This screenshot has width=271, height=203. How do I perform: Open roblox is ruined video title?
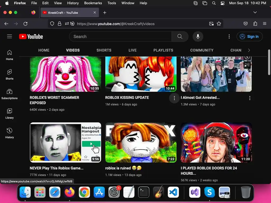click(x=123, y=168)
